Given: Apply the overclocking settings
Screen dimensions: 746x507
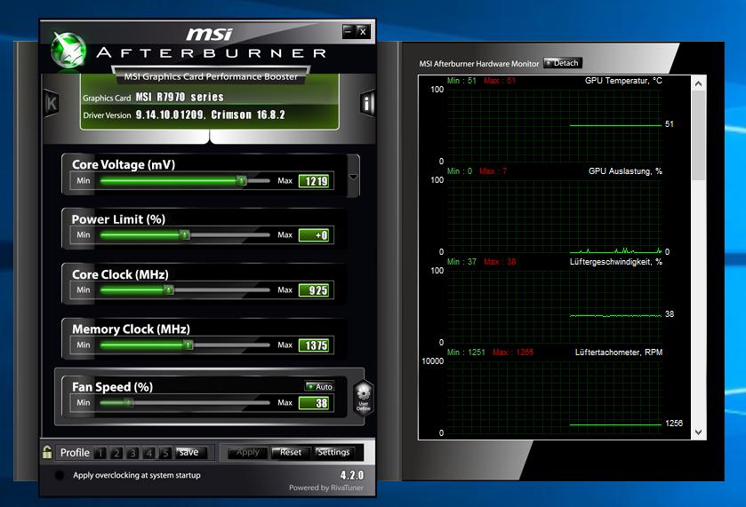Looking at the screenshot, I should pos(247,452).
